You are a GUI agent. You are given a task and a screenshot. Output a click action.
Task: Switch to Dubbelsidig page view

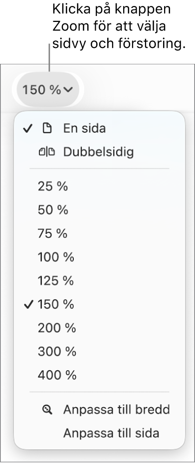(x=99, y=152)
